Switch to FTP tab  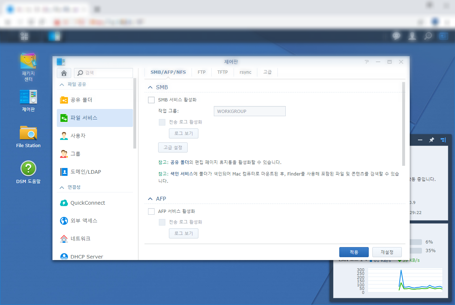click(202, 72)
